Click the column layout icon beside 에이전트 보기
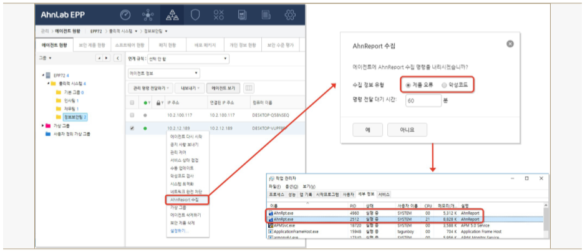Screen dimensions: 585x252 [249, 89]
